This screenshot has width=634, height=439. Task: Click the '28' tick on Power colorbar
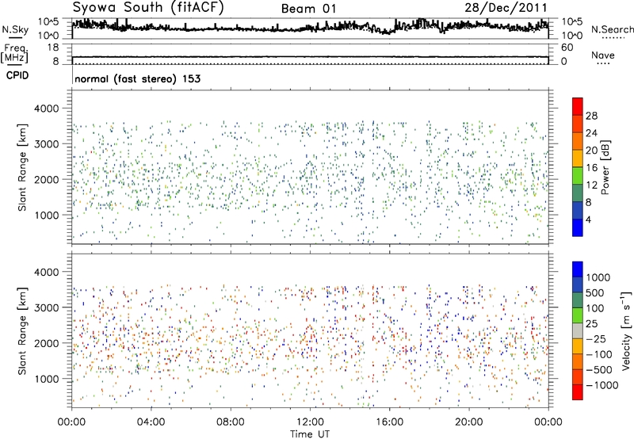(591, 116)
